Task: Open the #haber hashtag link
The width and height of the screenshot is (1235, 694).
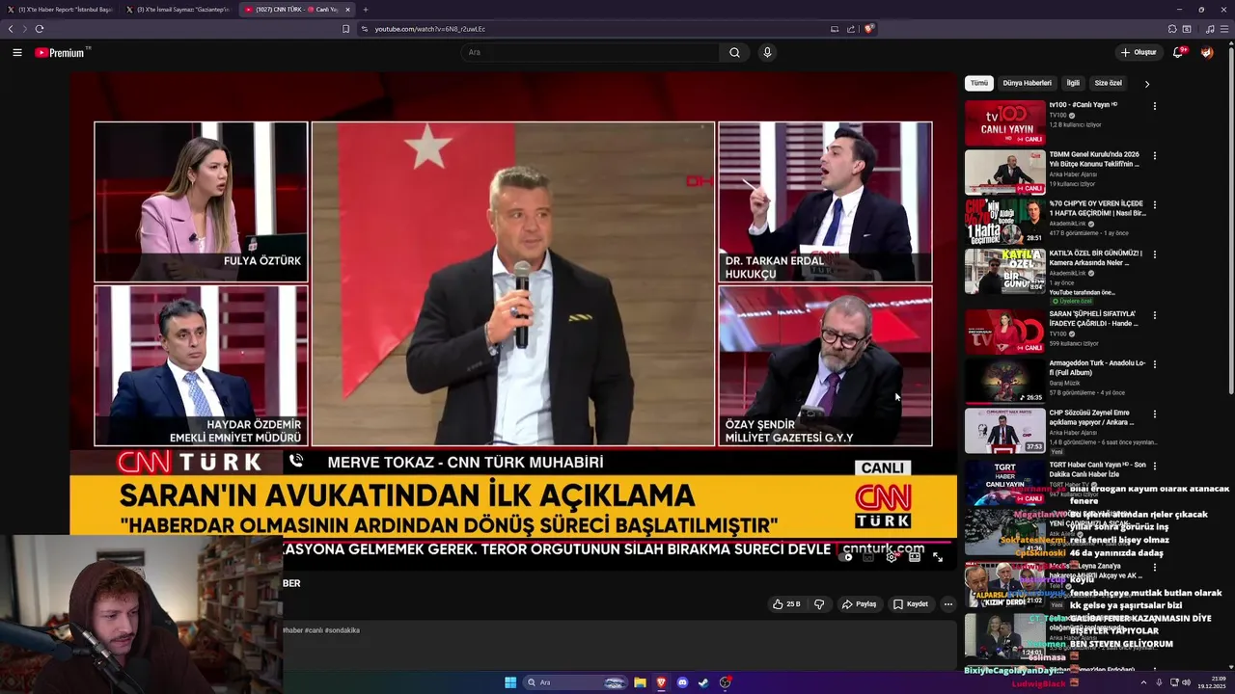Action: tap(292, 630)
